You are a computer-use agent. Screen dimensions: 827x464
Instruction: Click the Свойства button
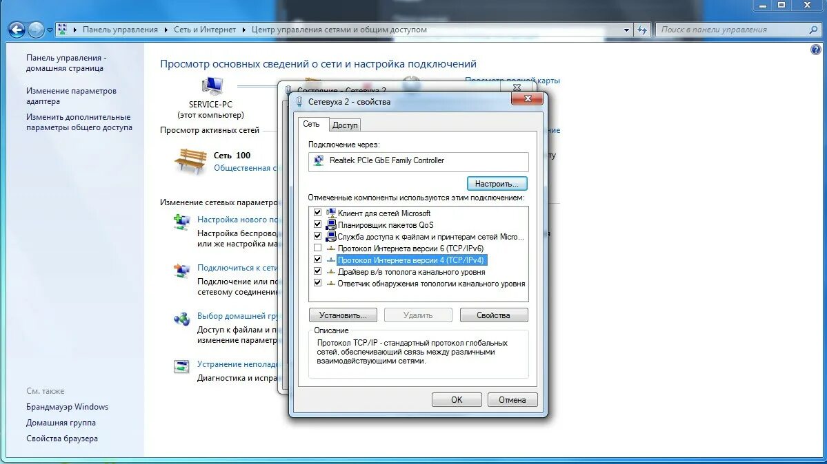pyautogui.click(x=493, y=315)
